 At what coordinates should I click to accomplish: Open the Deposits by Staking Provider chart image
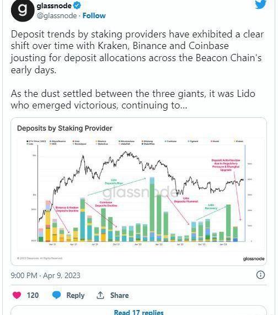coord(138,192)
